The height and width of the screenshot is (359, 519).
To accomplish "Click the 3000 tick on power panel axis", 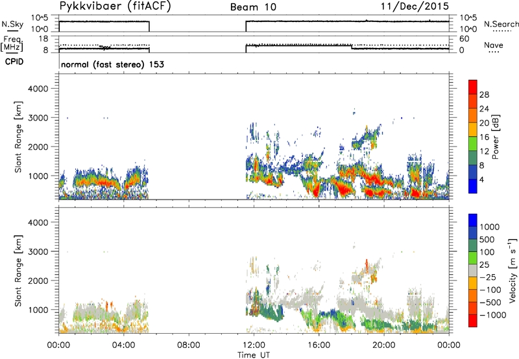I will (38, 118).
